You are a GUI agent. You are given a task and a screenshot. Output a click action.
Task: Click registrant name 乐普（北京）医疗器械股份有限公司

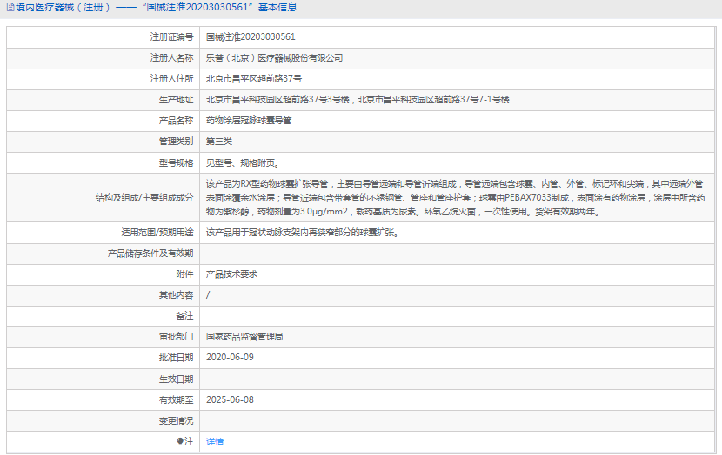click(x=274, y=58)
